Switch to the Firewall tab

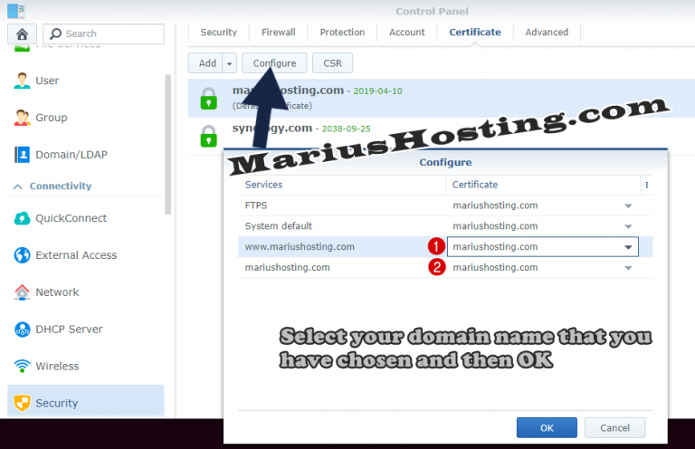tap(279, 33)
